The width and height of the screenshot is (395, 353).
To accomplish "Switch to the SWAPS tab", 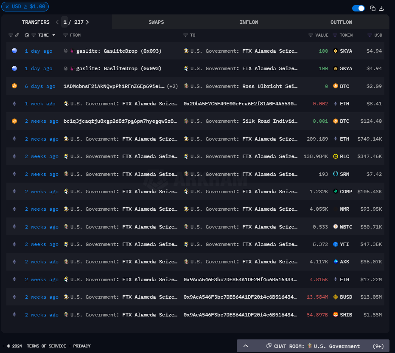I will point(156,22).
